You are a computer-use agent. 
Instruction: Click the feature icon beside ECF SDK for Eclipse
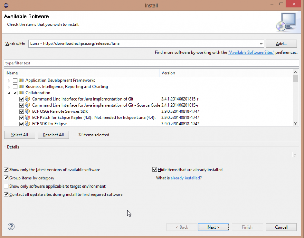[28, 123]
